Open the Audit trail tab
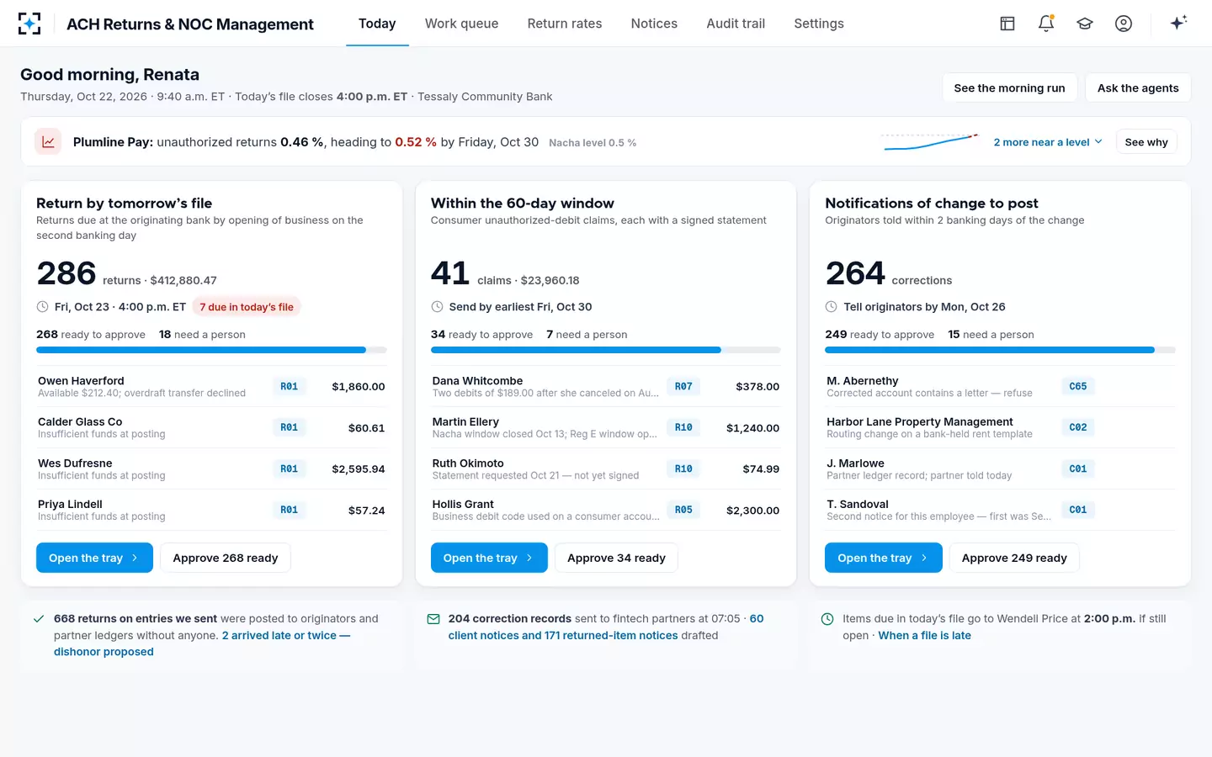Viewport: 1212px width, 757px height. coord(736,24)
